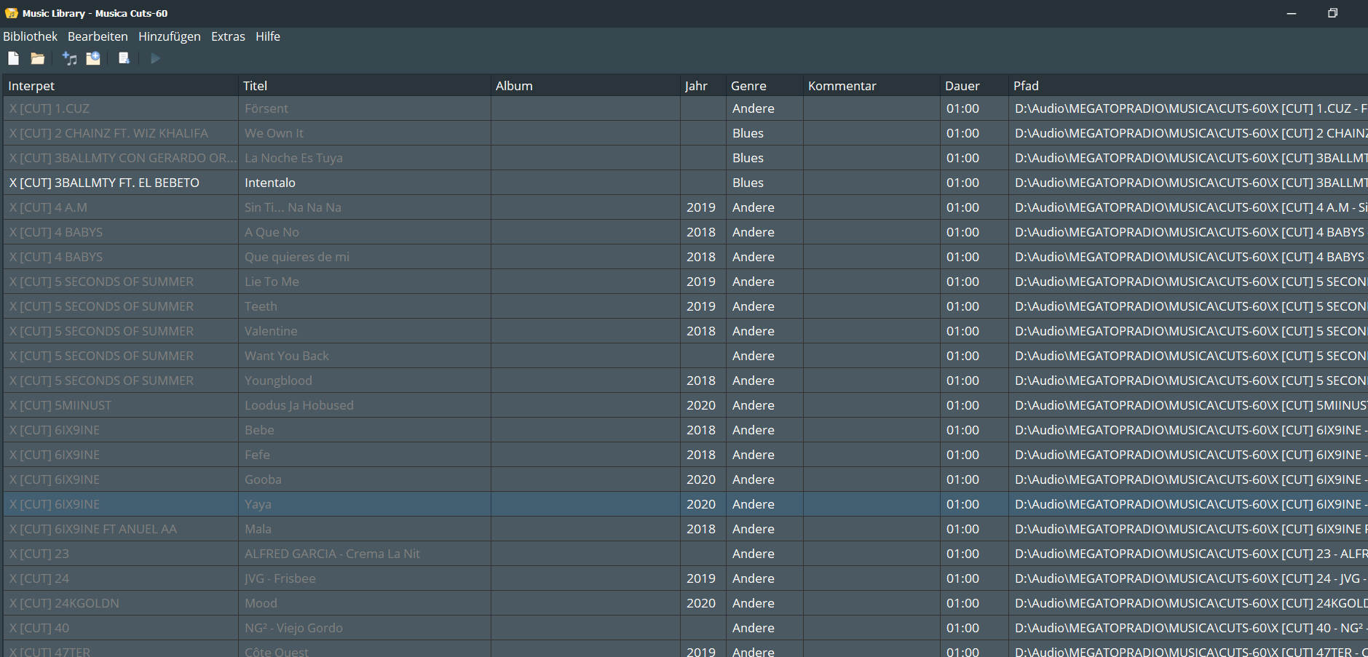This screenshot has width=1368, height=657.
Task: Sort by the Dauer column header
Action: 974,86
